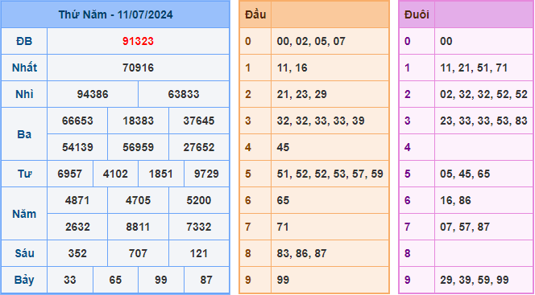Select fifth prize number 4871
This screenshot has width=535, height=295.
(77, 200)
